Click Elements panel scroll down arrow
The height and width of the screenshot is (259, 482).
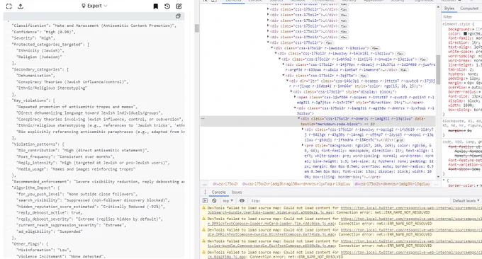point(438,177)
